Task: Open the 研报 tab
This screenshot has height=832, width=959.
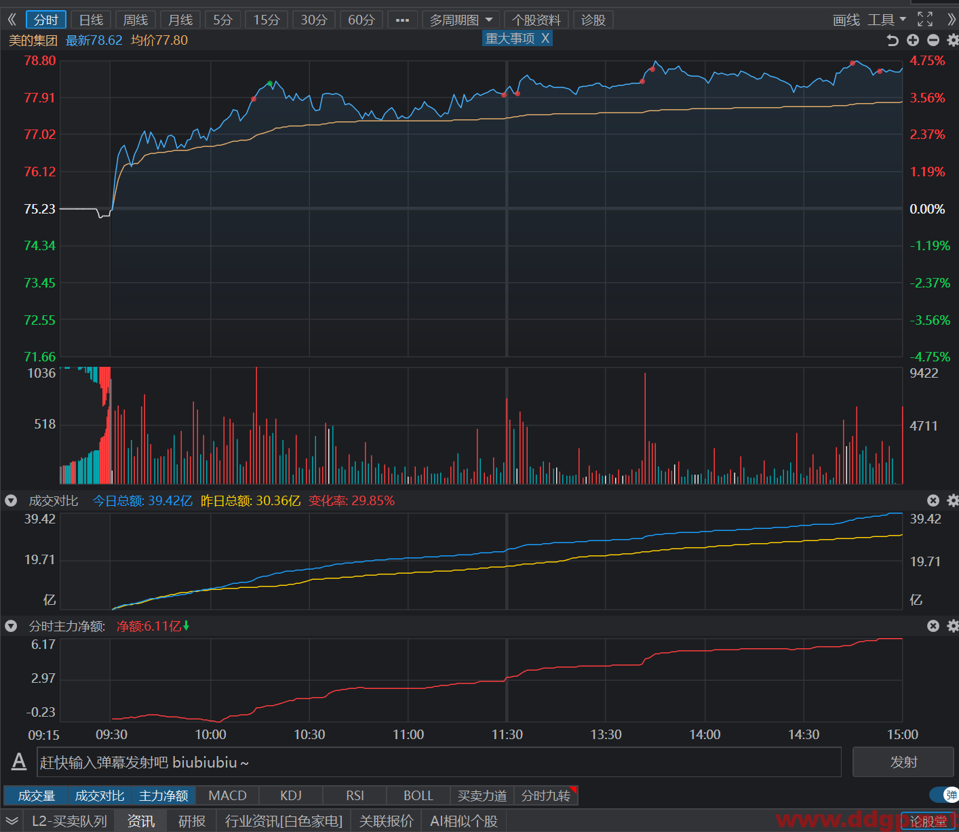Action: [x=192, y=821]
